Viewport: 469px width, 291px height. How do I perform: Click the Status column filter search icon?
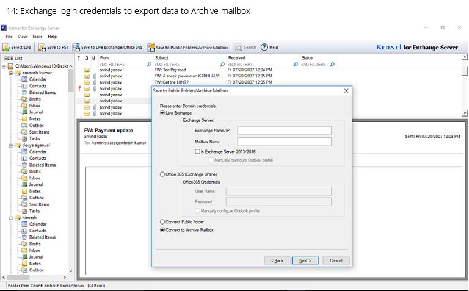[332, 65]
